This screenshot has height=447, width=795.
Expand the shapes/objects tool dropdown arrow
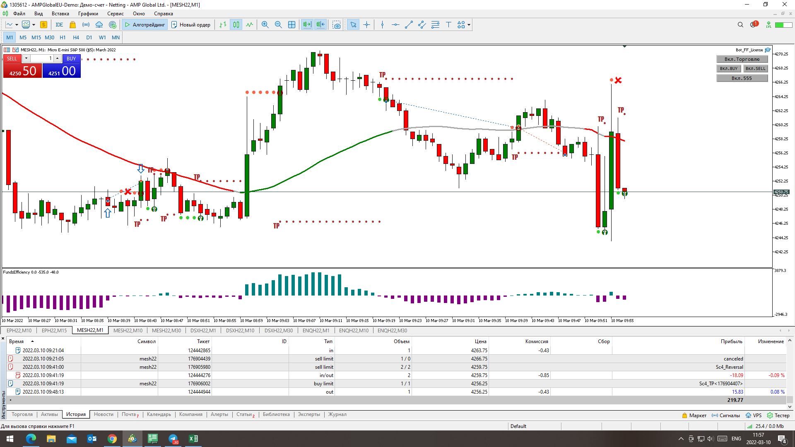click(469, 25)
